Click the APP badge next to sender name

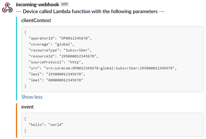(65, 5)
